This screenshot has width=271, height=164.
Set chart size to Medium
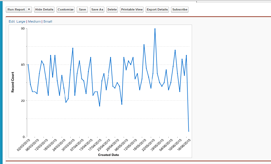coord(34,21)
